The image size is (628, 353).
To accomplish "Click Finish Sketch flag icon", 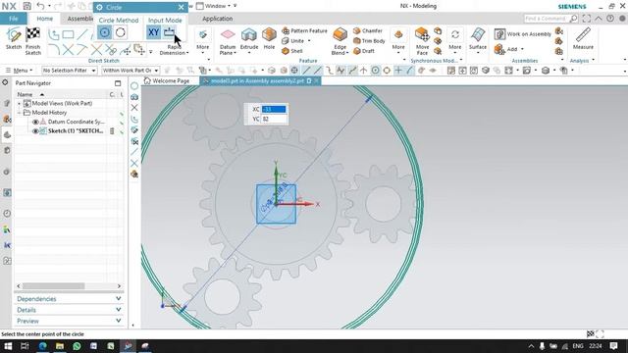I will [32, 41].
